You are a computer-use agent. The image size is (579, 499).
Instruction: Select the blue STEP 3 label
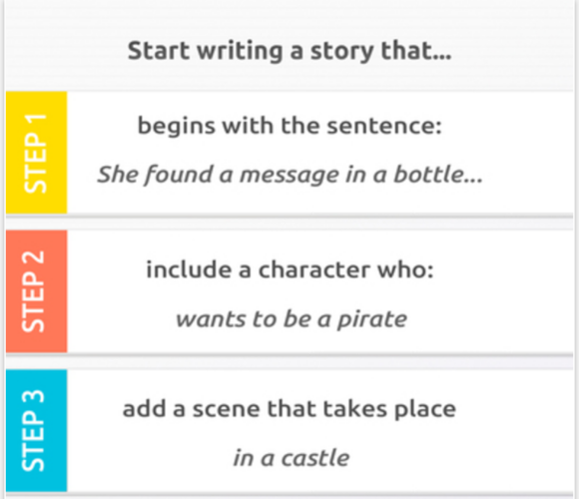[x=36, y=430]
